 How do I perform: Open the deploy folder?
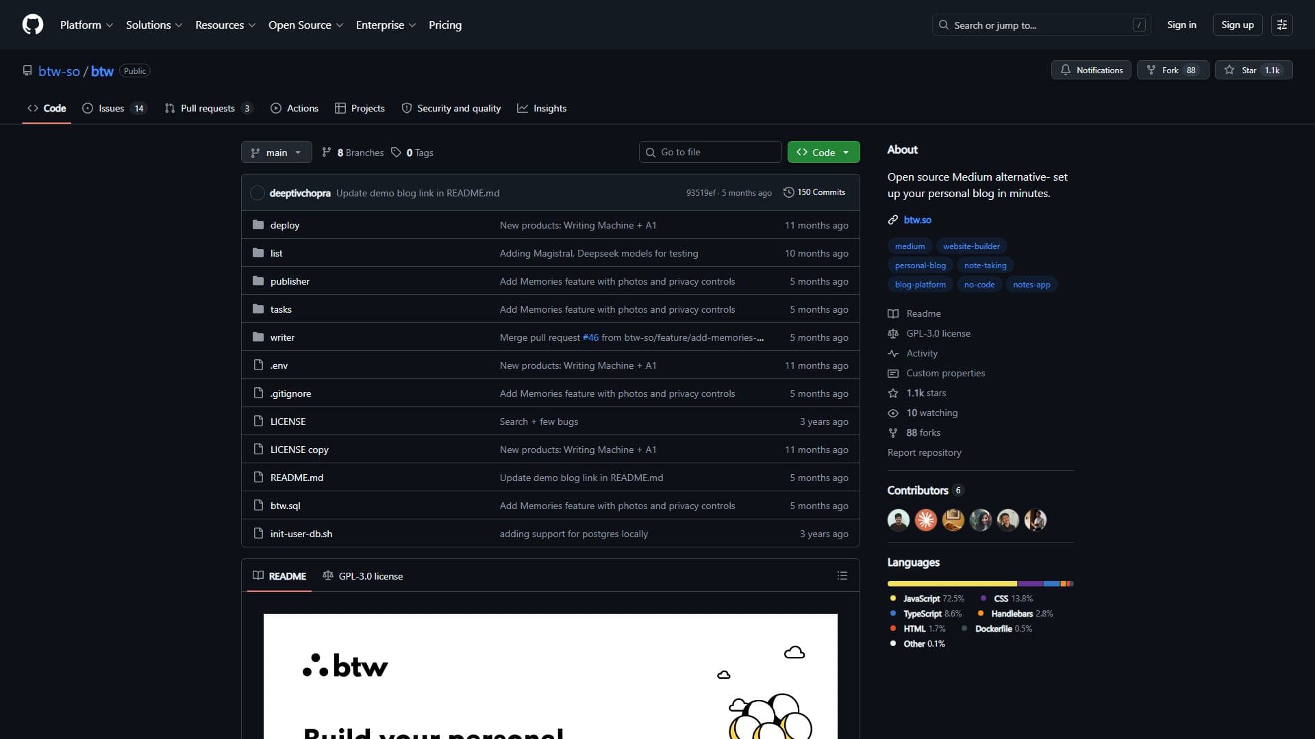[x=284, y=225]
